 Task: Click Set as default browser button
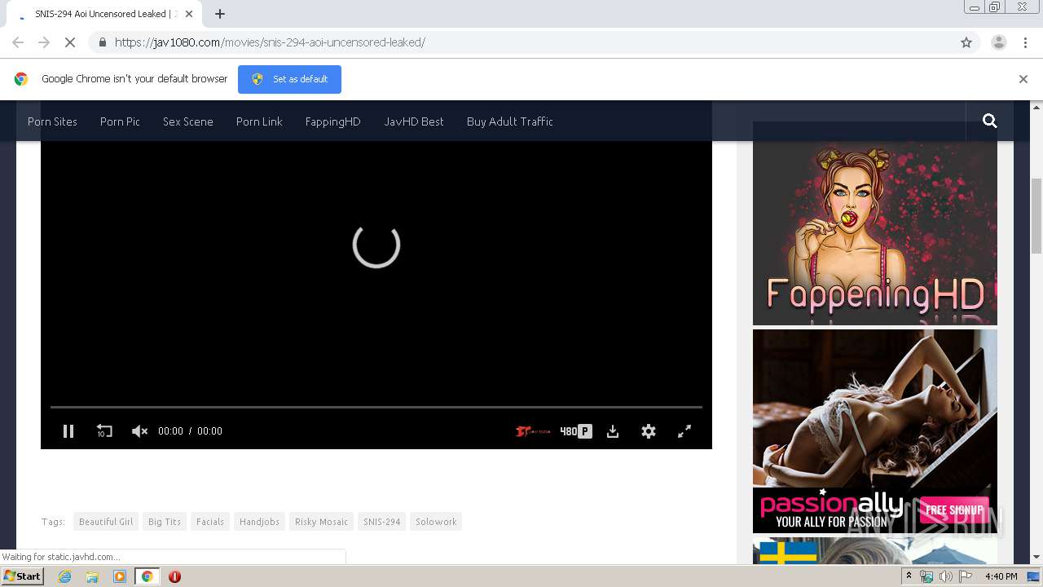pos(289,79)
